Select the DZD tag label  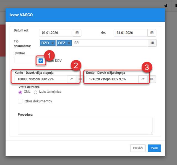click(x=45, y=43)
